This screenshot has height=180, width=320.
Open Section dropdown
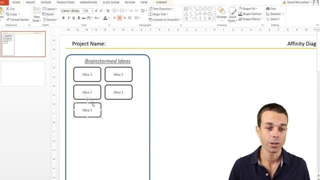pyautogui.click(x=50, y=20)
